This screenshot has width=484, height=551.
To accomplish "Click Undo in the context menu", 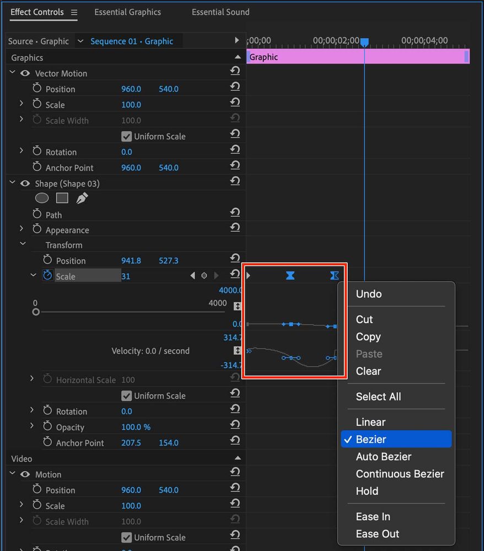I will coord(368,294).
